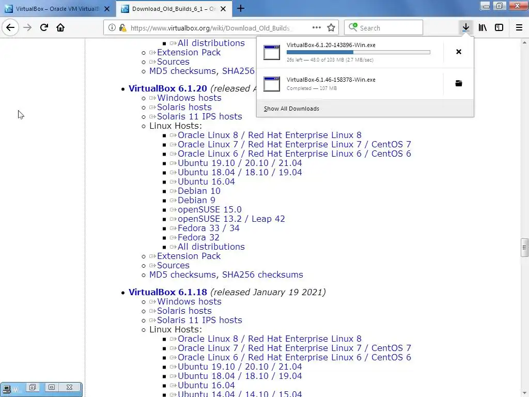The height and width of the screenshot is (397, 529).
Task: Click Solaris hosts under VirtualBox 6.1.20
Action: (x=184, y=107)
